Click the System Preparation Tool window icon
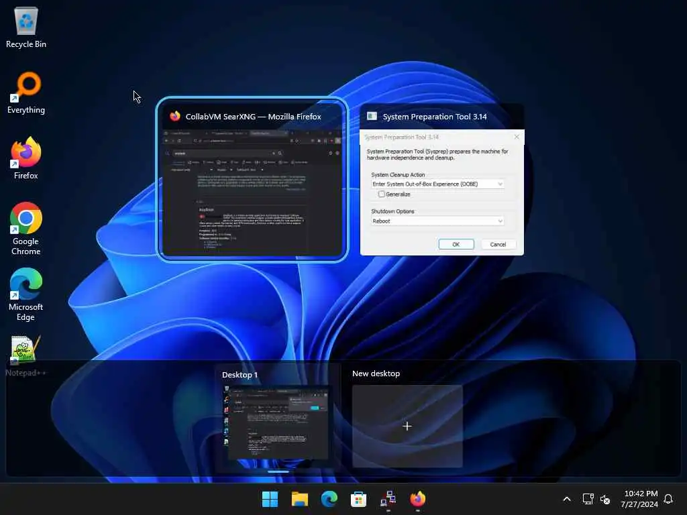 [x=372, y=116]
